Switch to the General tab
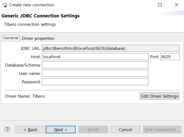184x137 pixels. (11, 38)
